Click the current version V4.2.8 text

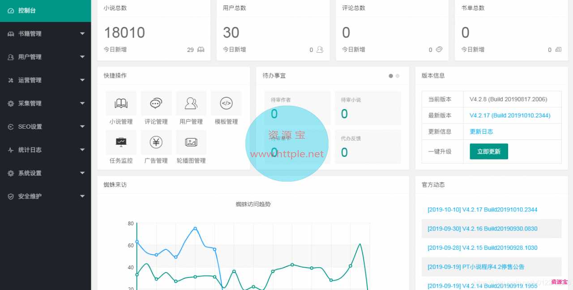point(508,99)
